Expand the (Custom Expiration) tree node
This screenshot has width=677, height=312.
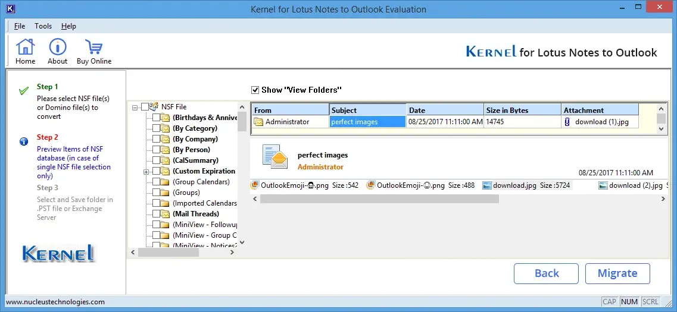coord(146,172)
